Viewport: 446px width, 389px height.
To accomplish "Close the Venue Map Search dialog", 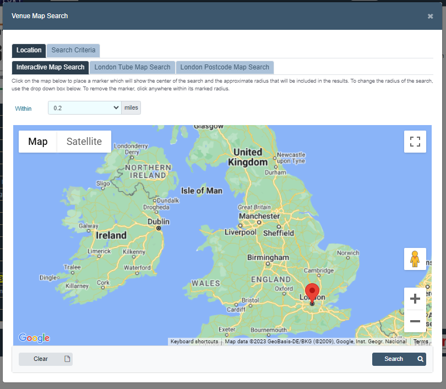I will 430,16.
